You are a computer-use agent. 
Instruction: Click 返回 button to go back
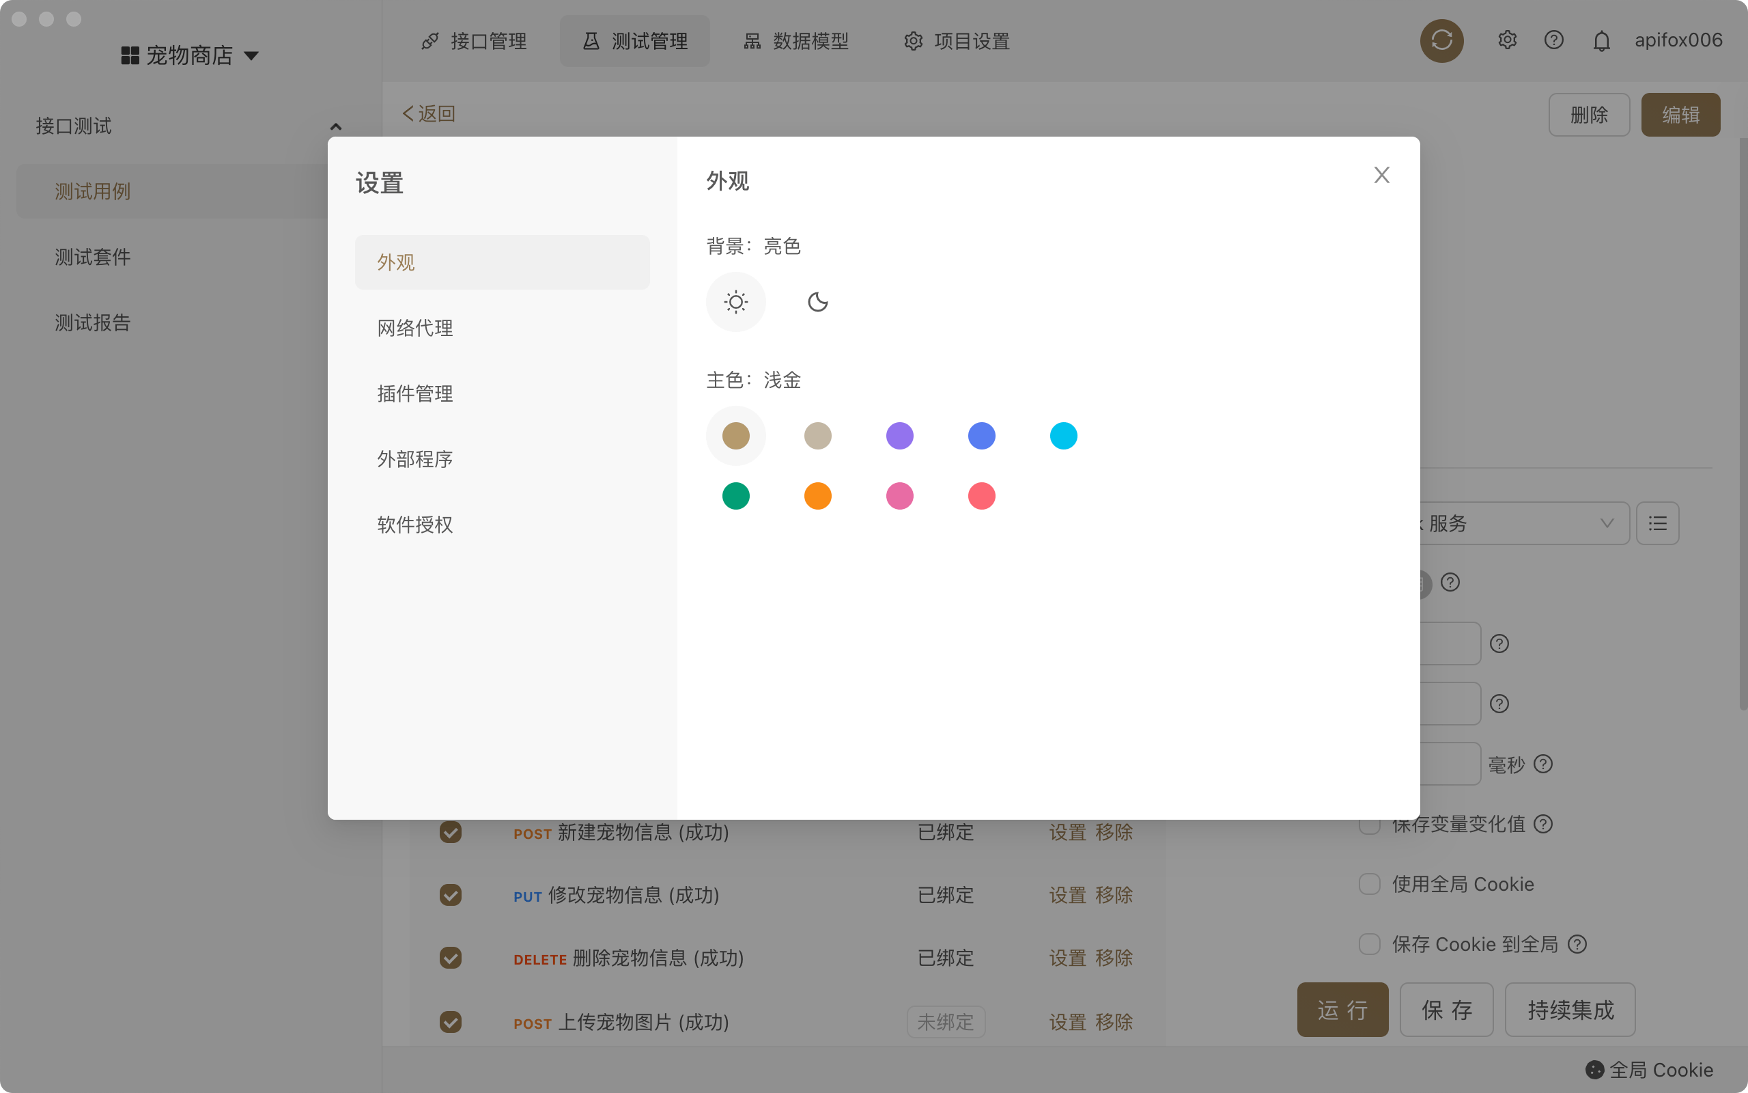tap(428, 113)
